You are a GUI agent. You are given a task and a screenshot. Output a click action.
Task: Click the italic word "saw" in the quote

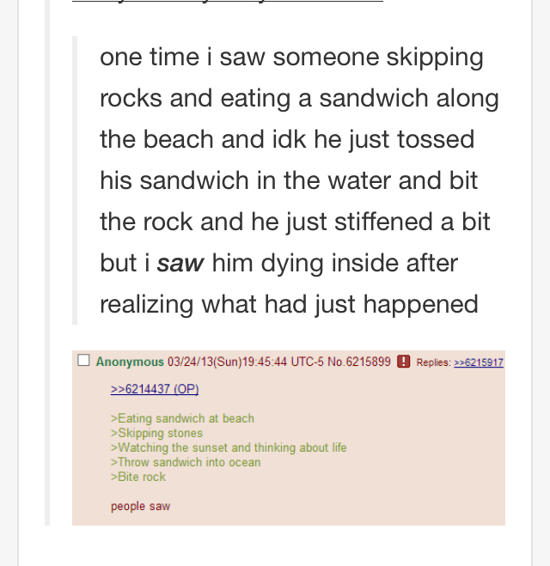(180, 263)
